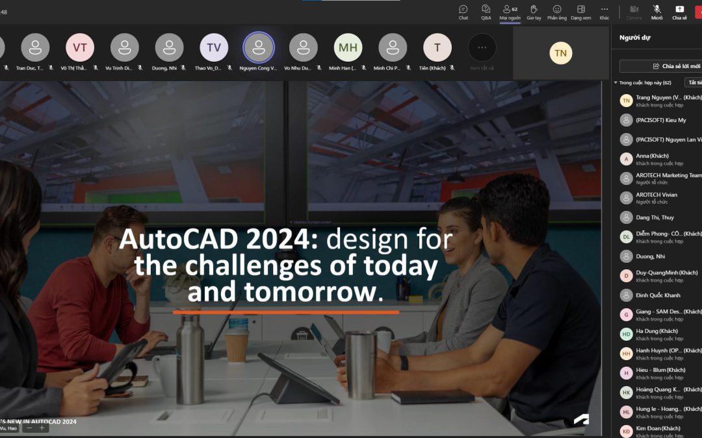Viewport: 702px width, 438px height.
Task: Toggle the Mọi người participants panel
Action: tap(510, 12)
